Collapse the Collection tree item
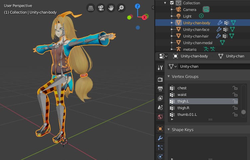250x160 pixels. pyautogui.click(x=165, y=3)
